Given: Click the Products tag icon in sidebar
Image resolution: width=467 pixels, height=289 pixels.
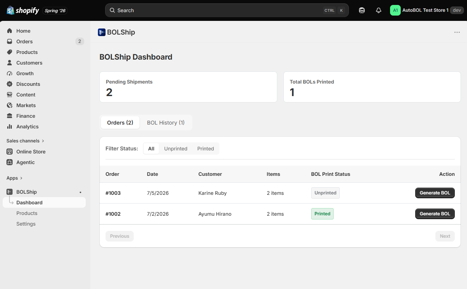Looking at the screenshot, I should [x=10, y=52].
